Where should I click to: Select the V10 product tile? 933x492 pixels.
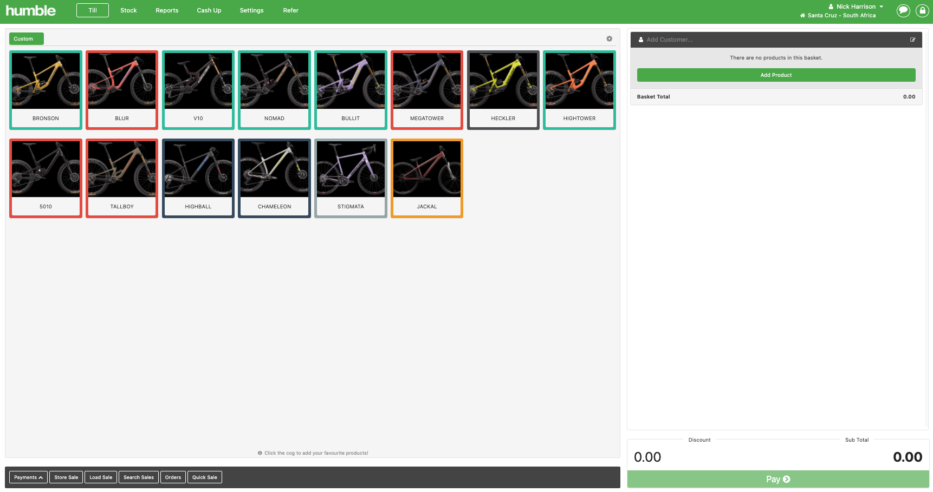click(x=198, y=90)
